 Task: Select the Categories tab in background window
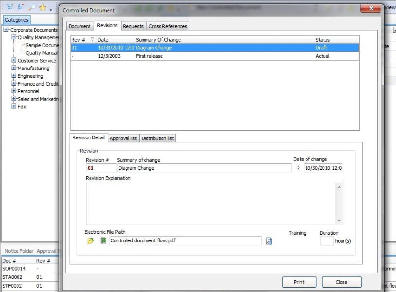coord(17,20)
